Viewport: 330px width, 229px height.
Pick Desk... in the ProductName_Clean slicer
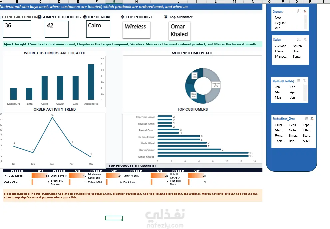tap(294, 125)
